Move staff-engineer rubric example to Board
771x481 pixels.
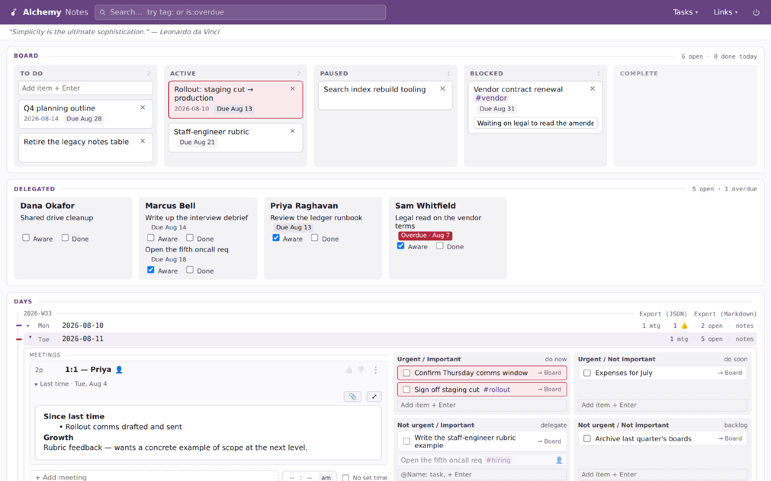[549, 441]
